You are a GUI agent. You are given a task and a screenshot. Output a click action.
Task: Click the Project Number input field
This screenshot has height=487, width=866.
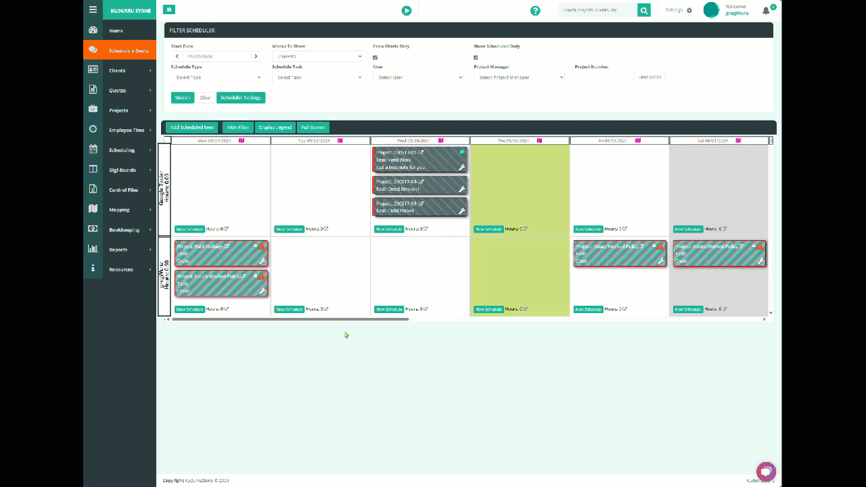603,78
